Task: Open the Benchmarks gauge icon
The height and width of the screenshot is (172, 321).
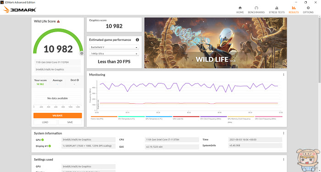Action: tap(256, 8)
